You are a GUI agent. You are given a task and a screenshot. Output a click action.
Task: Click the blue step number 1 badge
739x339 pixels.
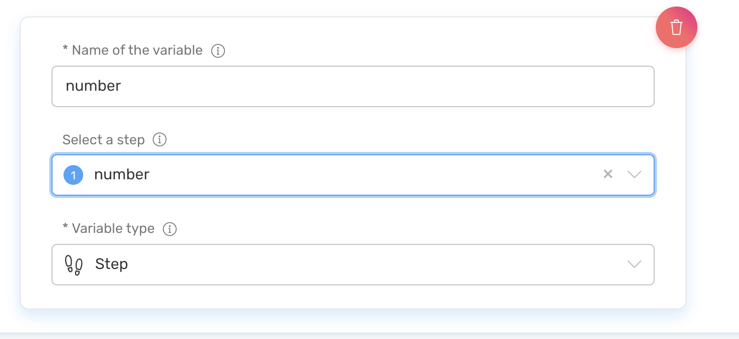click(73, 175)
